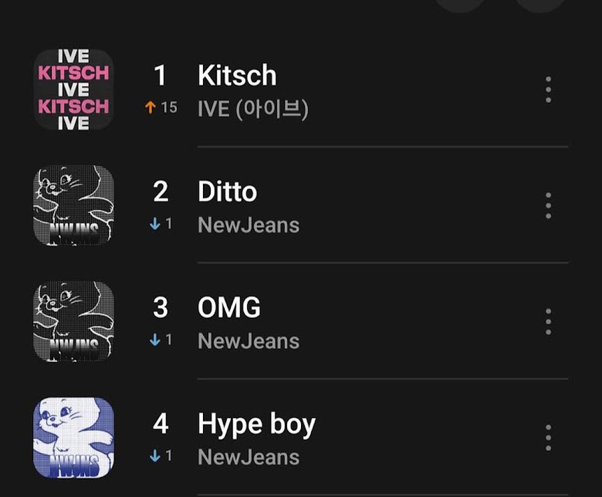Play the Hype boy track

tap(256, 424)
